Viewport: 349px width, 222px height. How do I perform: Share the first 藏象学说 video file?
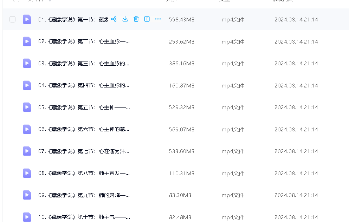coord(114,19)
